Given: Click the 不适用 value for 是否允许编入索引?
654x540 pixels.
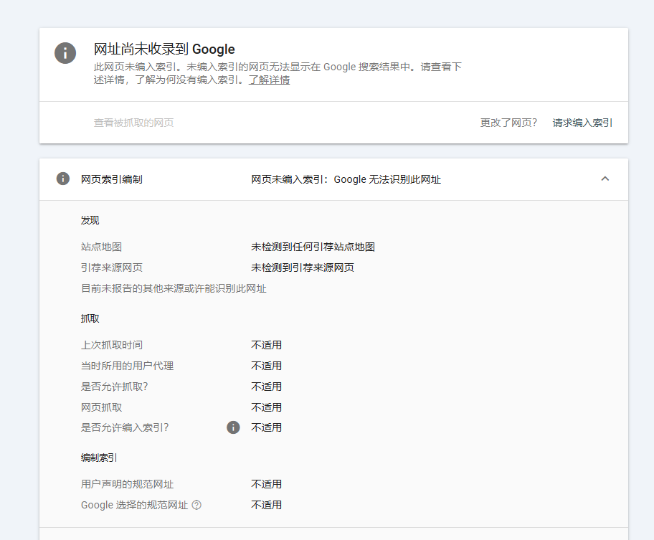Looking at the screenshot, I should 266,428.
